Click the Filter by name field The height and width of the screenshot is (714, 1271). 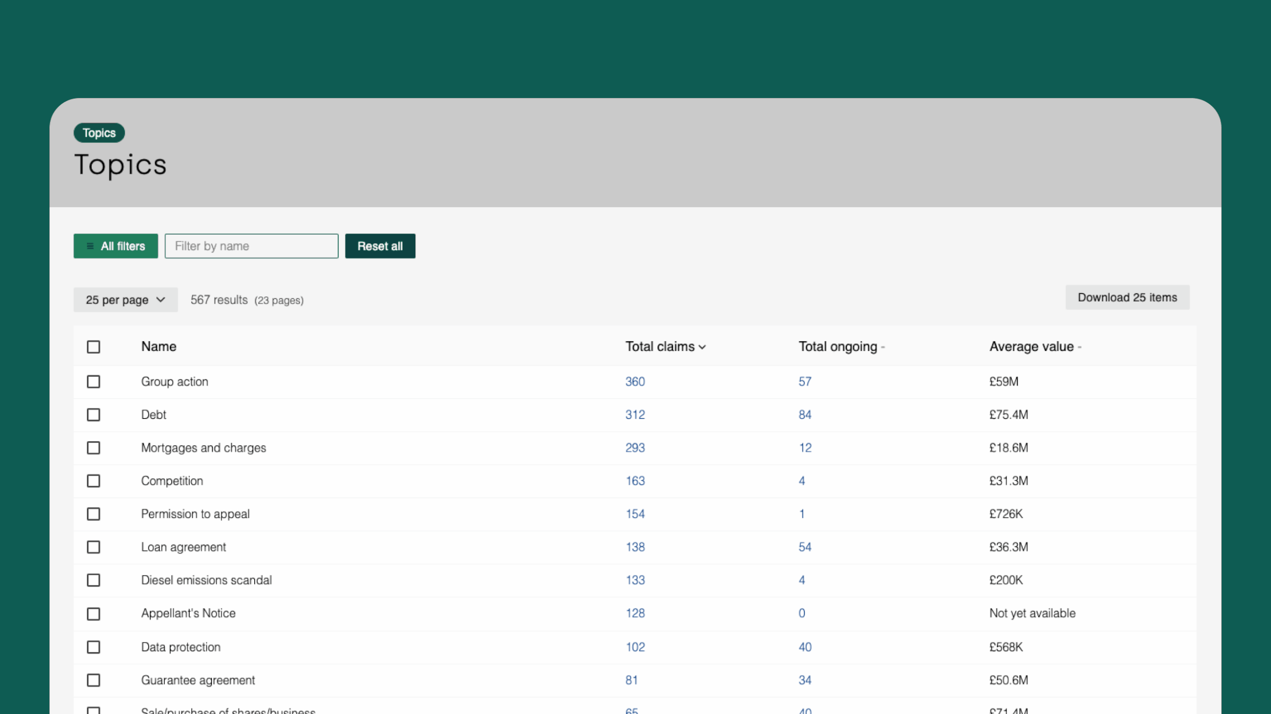pyautogui.click(x=251, y=246)
